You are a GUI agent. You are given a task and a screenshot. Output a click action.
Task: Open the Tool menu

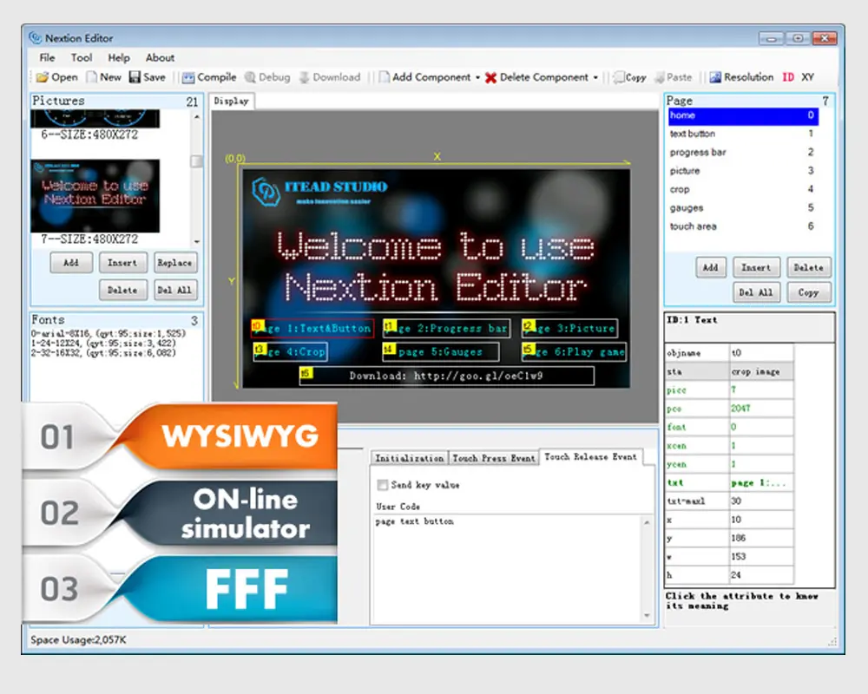(x=81, y=57)
